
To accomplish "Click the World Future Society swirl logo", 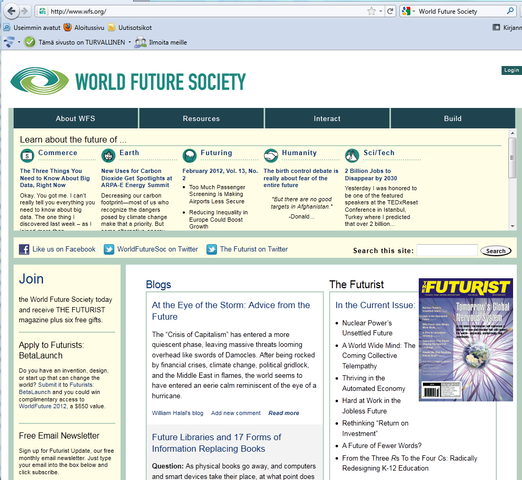I will [40, 81].
